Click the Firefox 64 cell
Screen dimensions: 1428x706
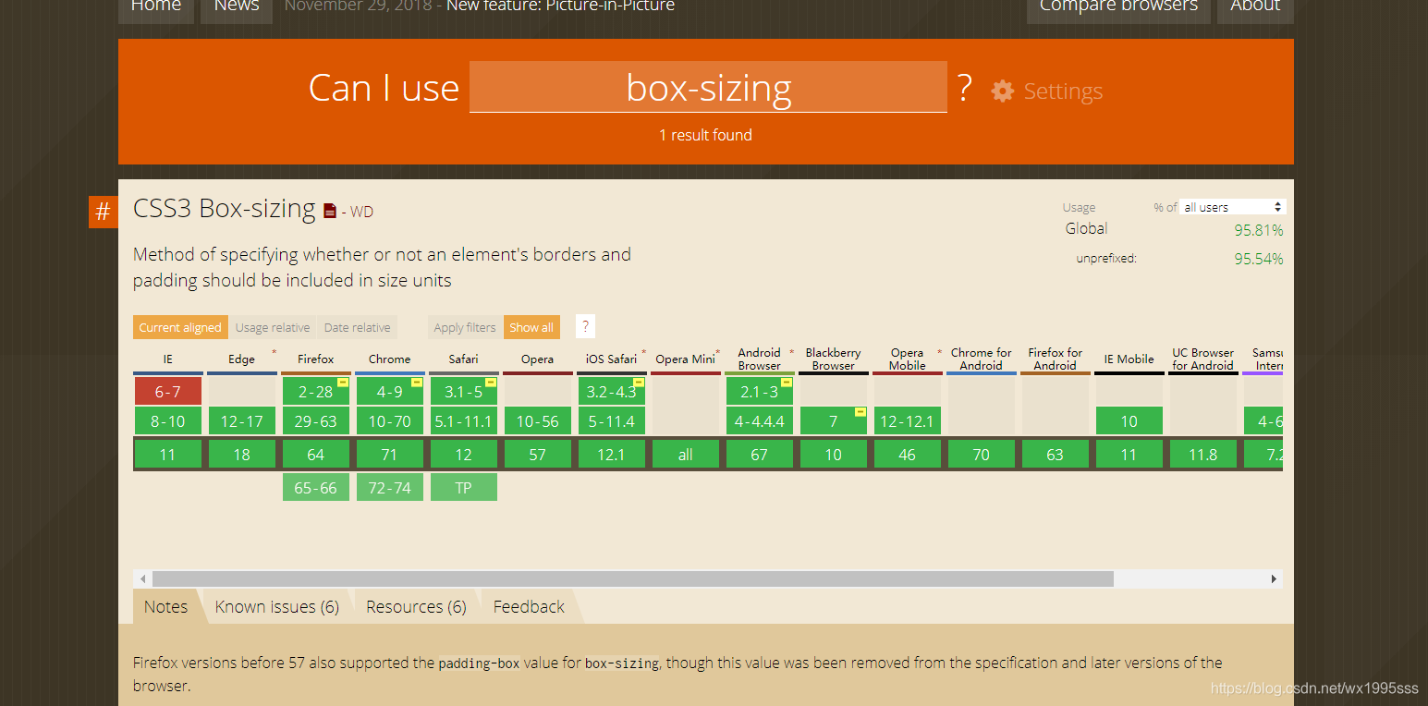316,454
